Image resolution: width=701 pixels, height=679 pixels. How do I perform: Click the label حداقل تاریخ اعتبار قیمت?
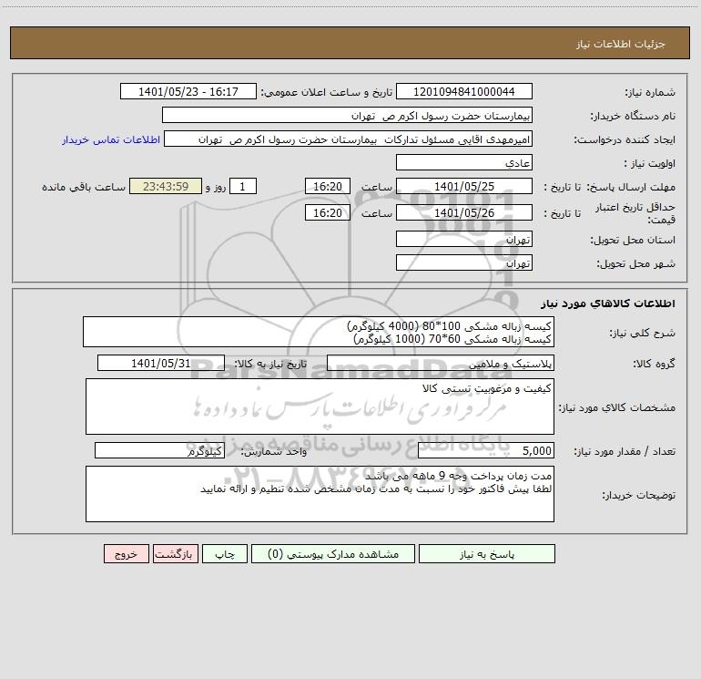[635, 213]
